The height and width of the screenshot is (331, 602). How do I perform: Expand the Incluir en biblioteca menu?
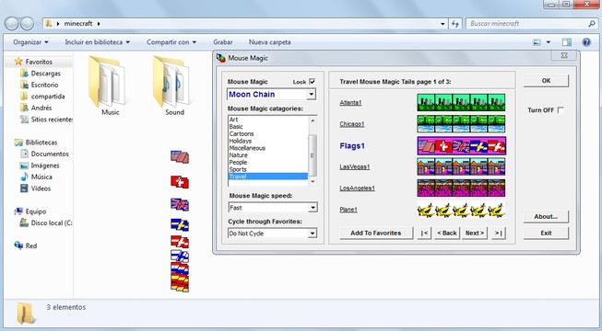click(97, 42)
